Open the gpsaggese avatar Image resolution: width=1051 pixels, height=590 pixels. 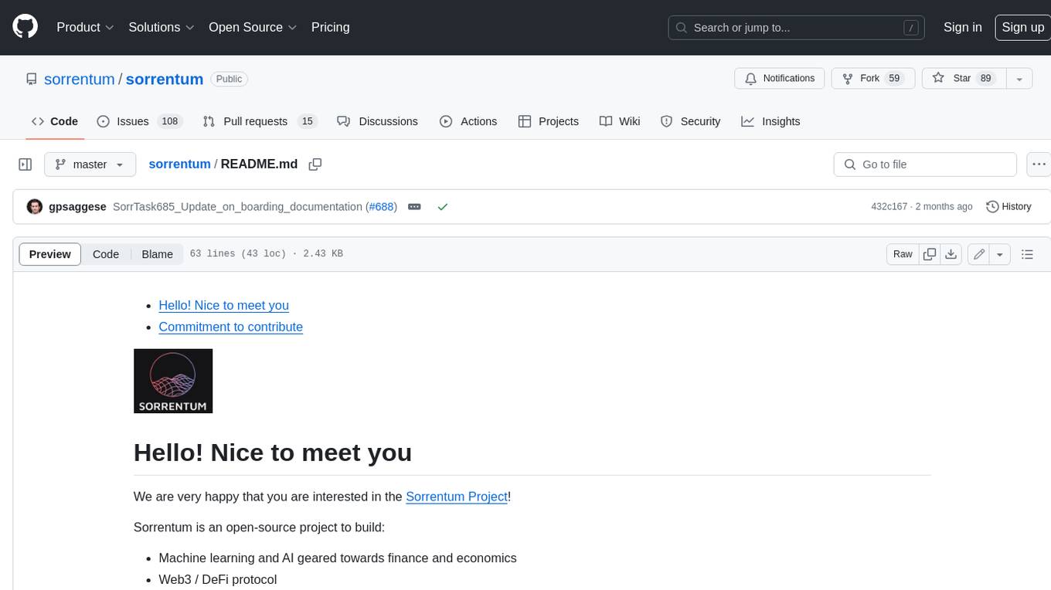[x=35, y=207]
